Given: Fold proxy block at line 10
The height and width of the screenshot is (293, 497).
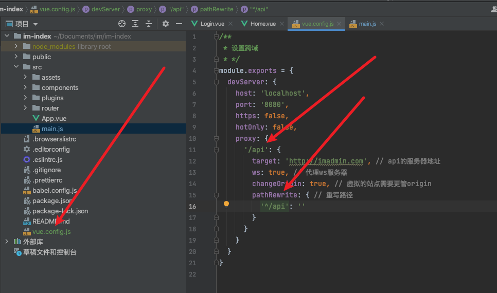Looking at the screenshot, I should 216,138.
